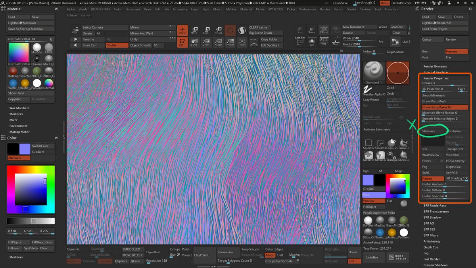Open the Standard brush thumbnail

(x=373, y=73)
